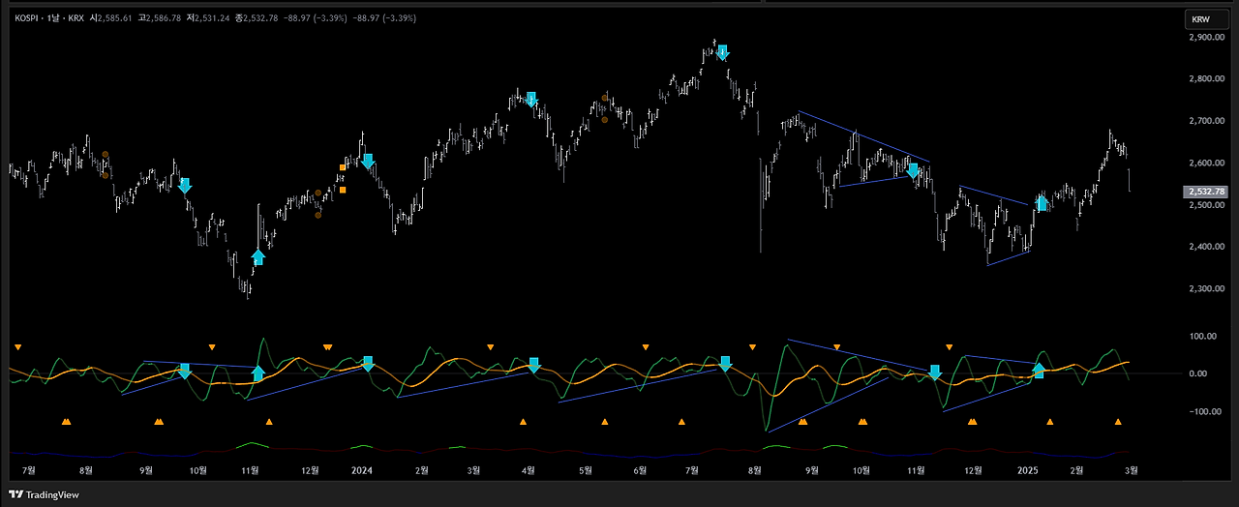Image resolution: width=1239 pixels, height=507 pixels.
Task: Click the 5월 date label
Action: 586,470
